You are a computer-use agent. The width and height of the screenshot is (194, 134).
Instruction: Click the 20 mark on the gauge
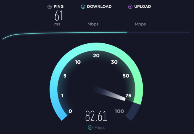96,56
